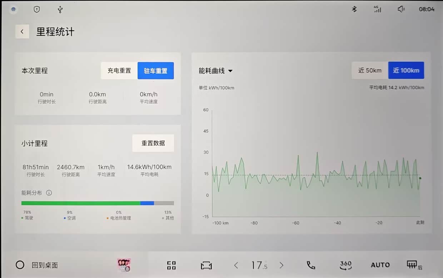Toggle the rear defrost icon
443x278 pixels.
click(x=414, y=265)
